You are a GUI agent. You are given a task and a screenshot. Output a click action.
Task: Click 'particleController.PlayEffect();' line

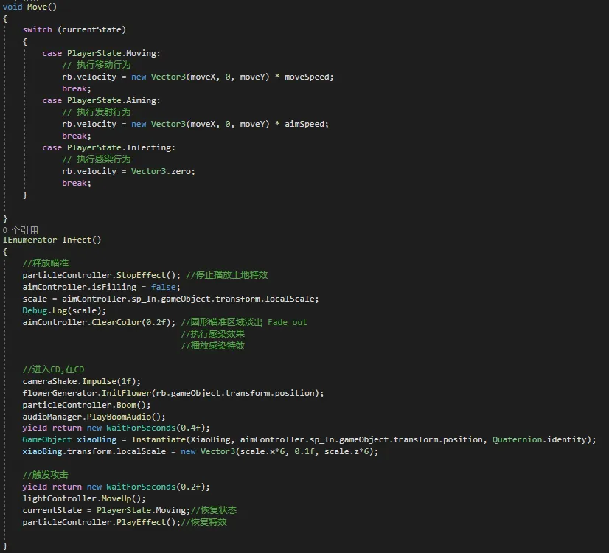pos(101,522)
